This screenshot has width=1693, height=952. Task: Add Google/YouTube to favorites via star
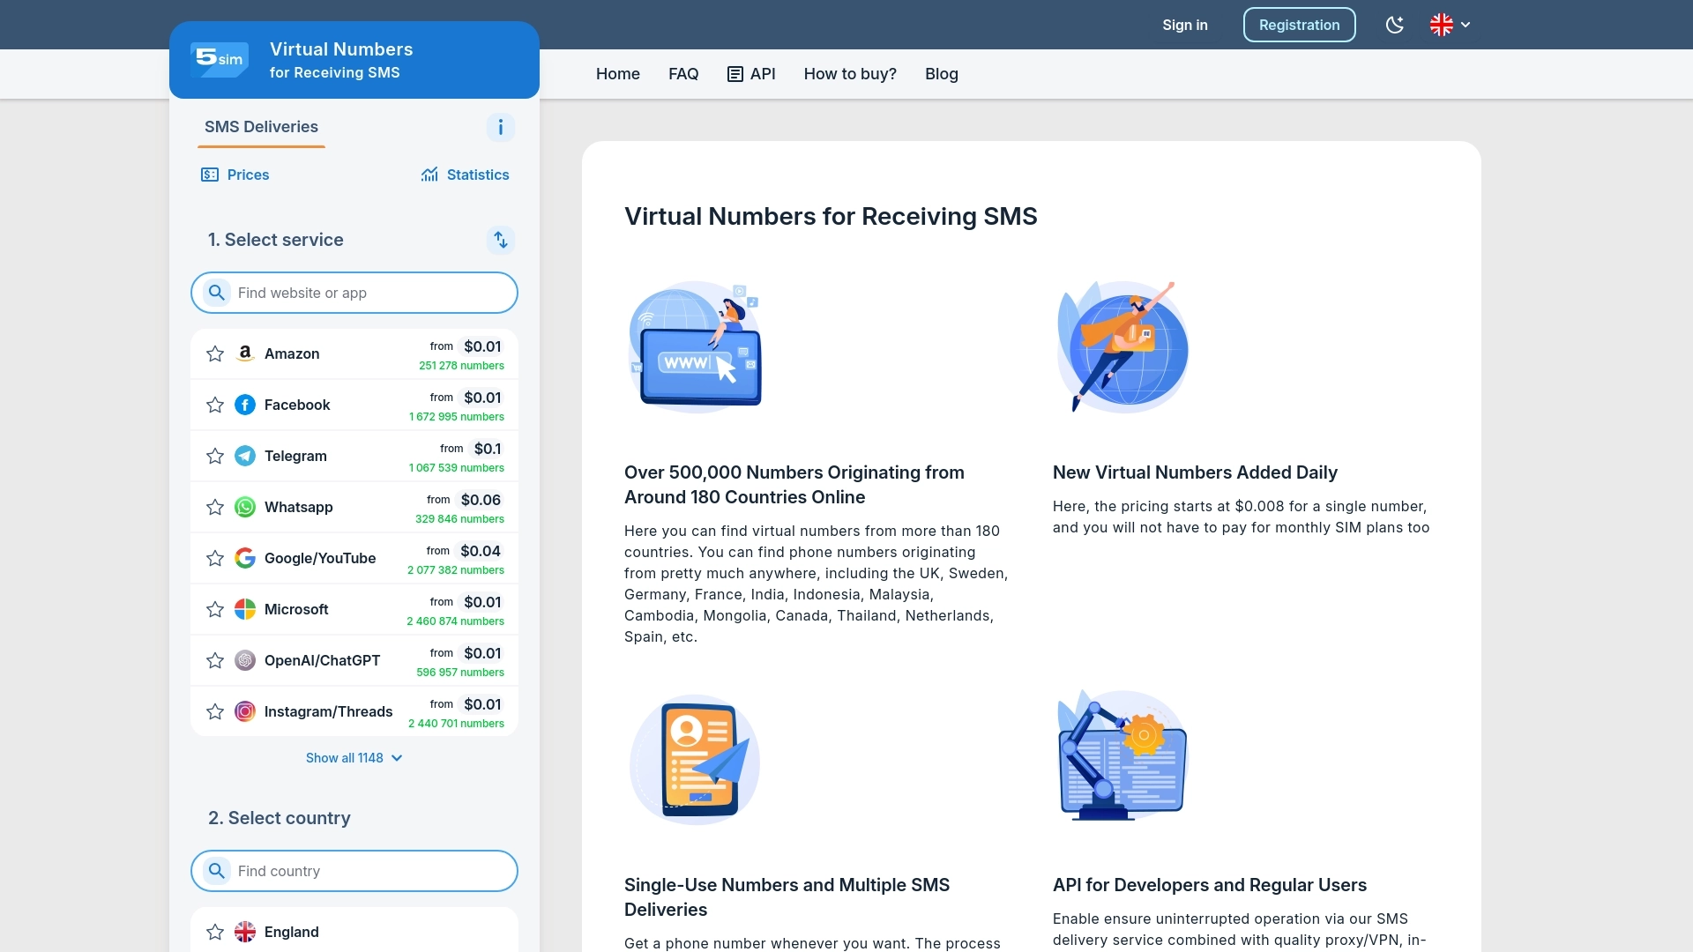coord(215,558)
